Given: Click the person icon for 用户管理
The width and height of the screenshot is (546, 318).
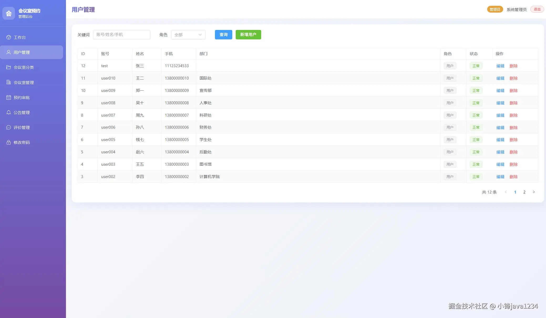Looking at the screenshot, I should [x=9, y=52].
